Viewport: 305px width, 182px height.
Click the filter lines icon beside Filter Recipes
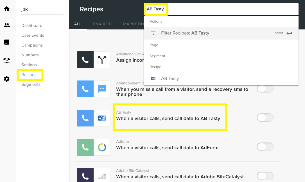[153, 33]
